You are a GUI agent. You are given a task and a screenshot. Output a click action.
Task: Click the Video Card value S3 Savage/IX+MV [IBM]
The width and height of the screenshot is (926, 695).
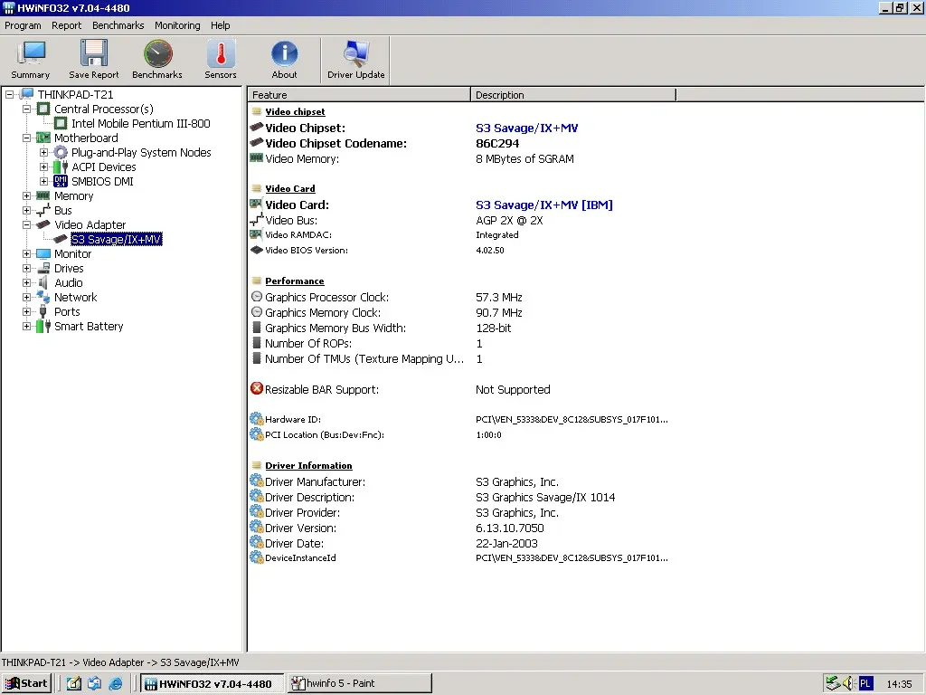543,205
